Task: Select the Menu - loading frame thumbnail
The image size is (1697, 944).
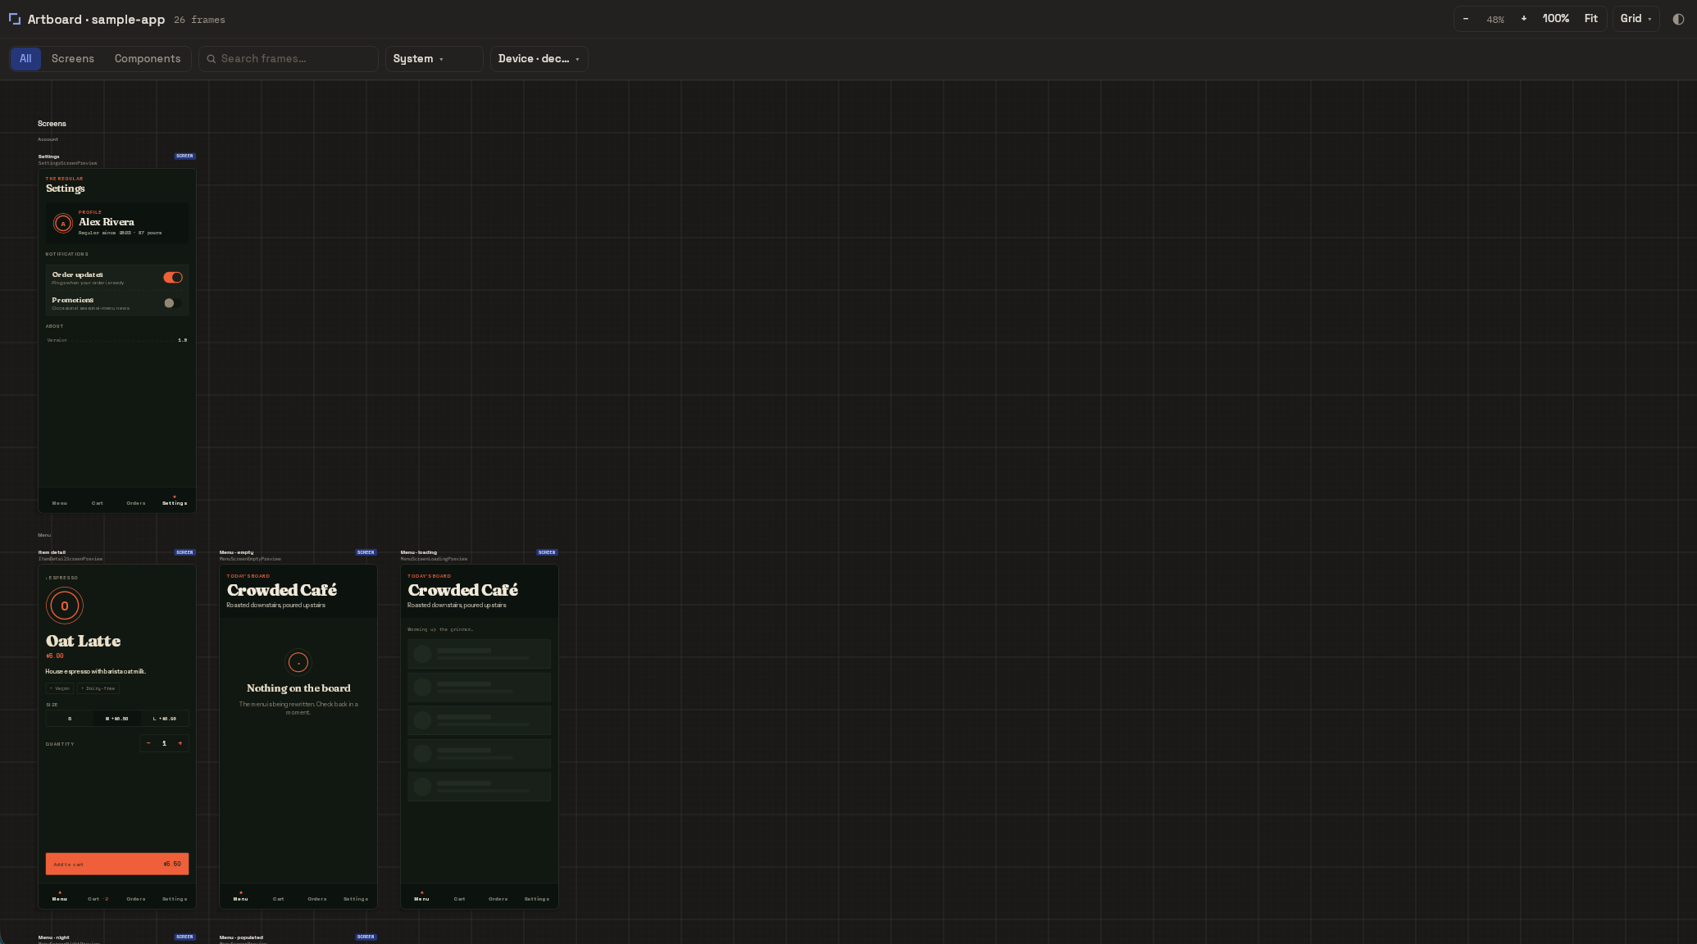Action: [480, 736]
